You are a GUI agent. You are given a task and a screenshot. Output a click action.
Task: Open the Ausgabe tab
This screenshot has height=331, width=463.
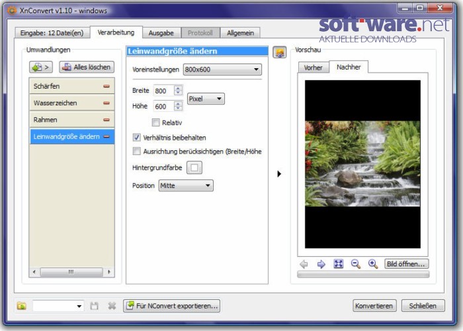[x=161, y=33]
